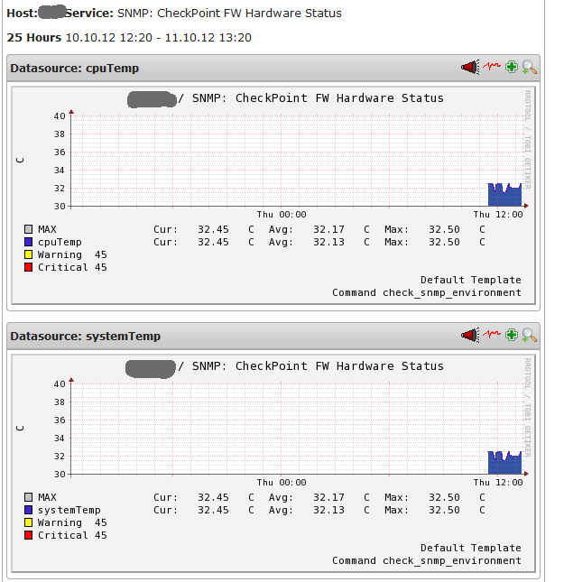Click the red horn alert icon in systemTemp header
Screen dimensions: 564x582
pos(470,335)
